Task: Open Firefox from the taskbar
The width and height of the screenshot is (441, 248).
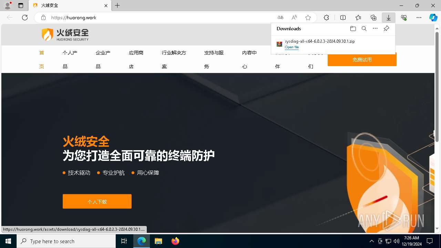Action: (x=175, y=241)
